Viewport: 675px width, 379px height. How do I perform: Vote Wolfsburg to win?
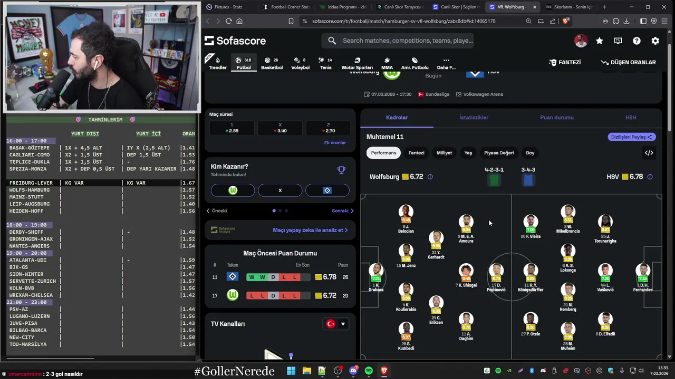[x=233, y=191]
